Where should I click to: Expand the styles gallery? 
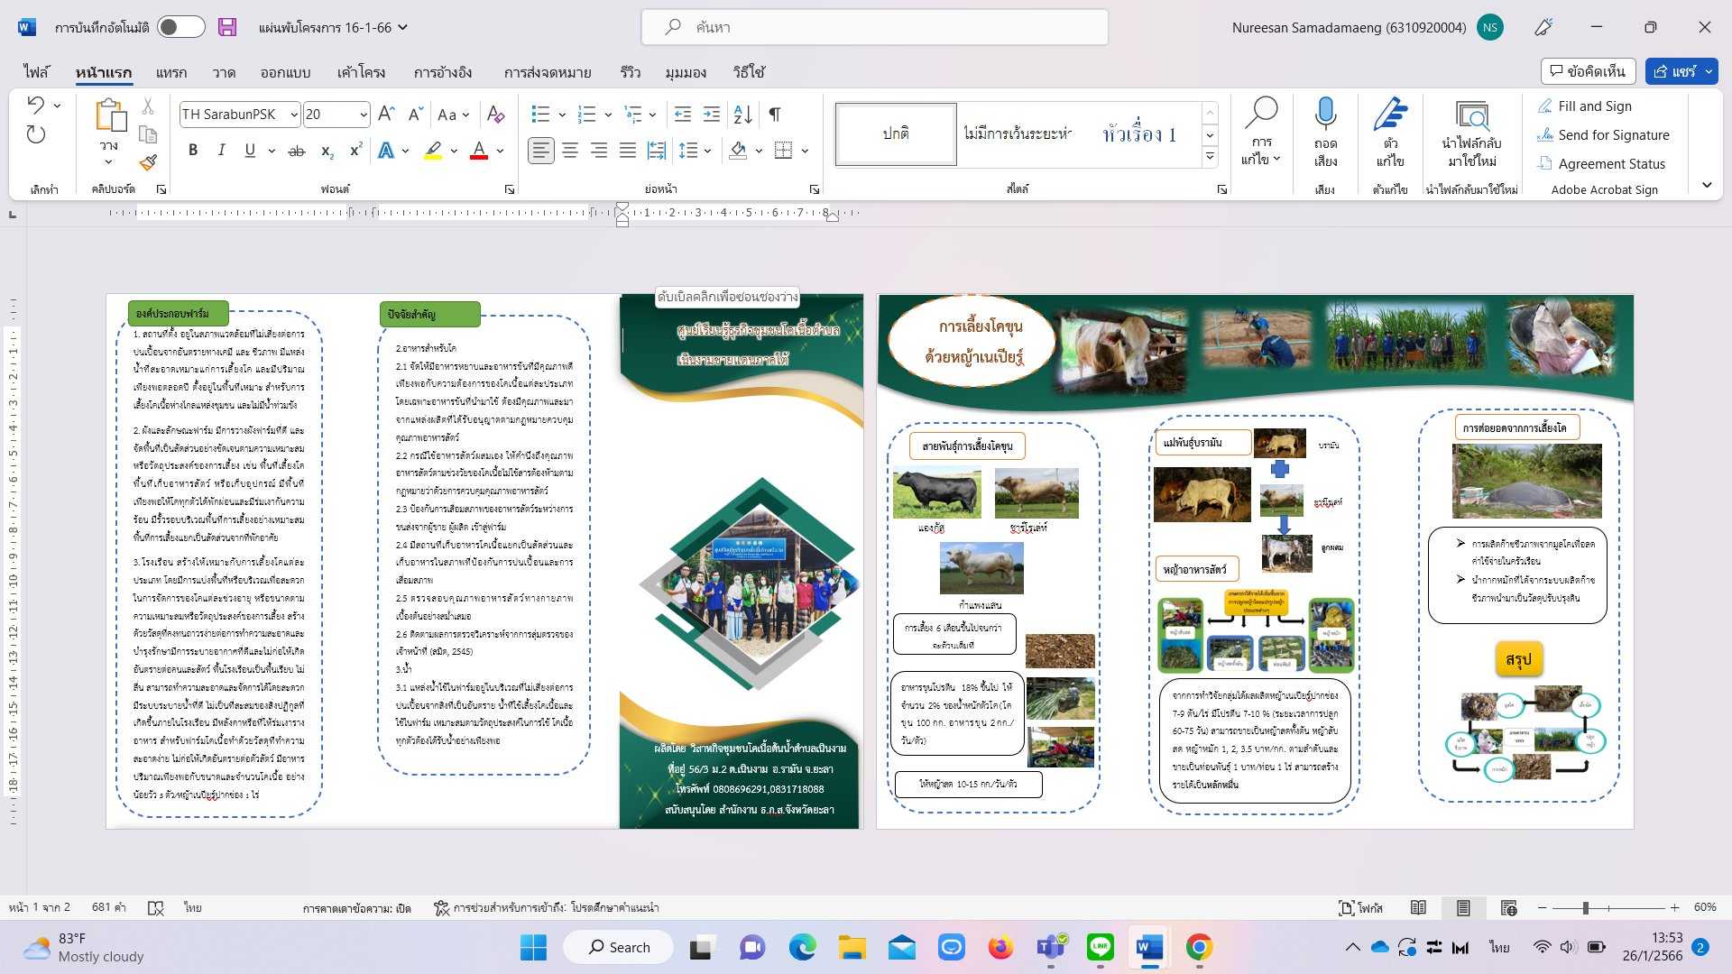point(1210,158)
